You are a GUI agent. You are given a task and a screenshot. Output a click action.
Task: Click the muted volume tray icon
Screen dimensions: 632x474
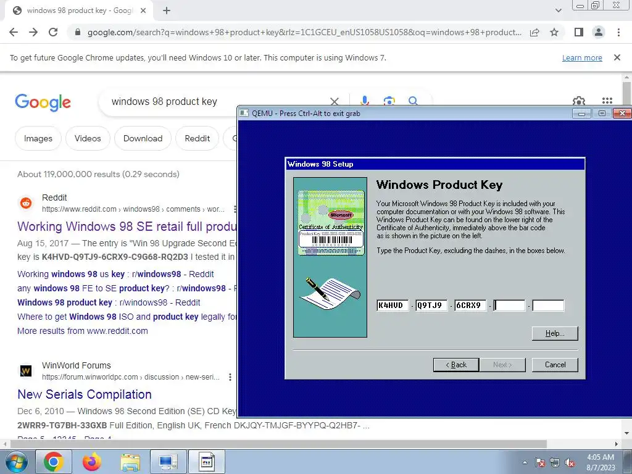coord(570,462)
